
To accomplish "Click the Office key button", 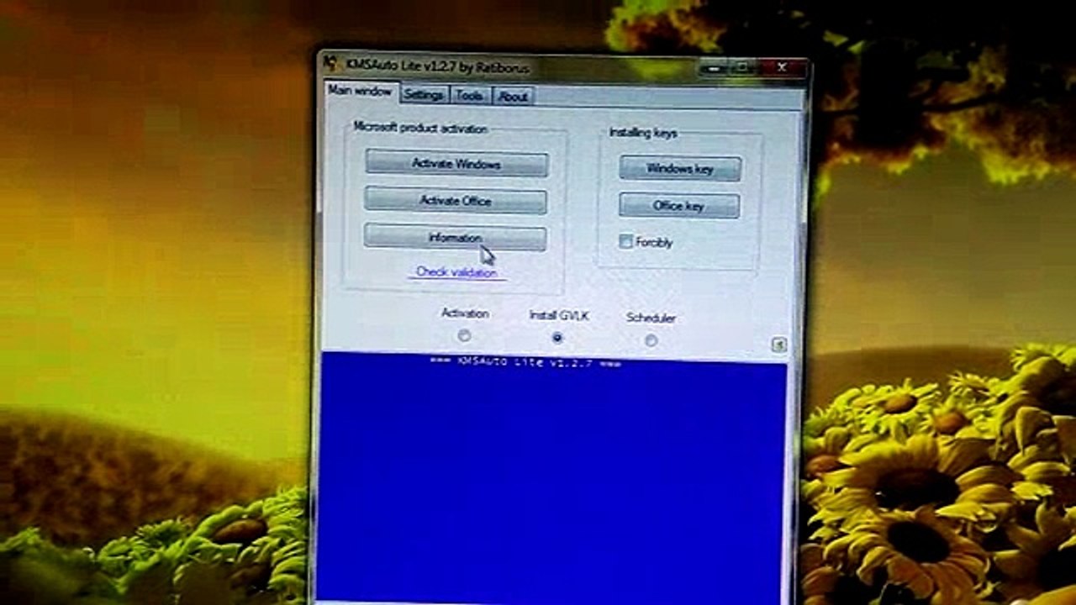I will pyautogui.click(x=679, y=206).
